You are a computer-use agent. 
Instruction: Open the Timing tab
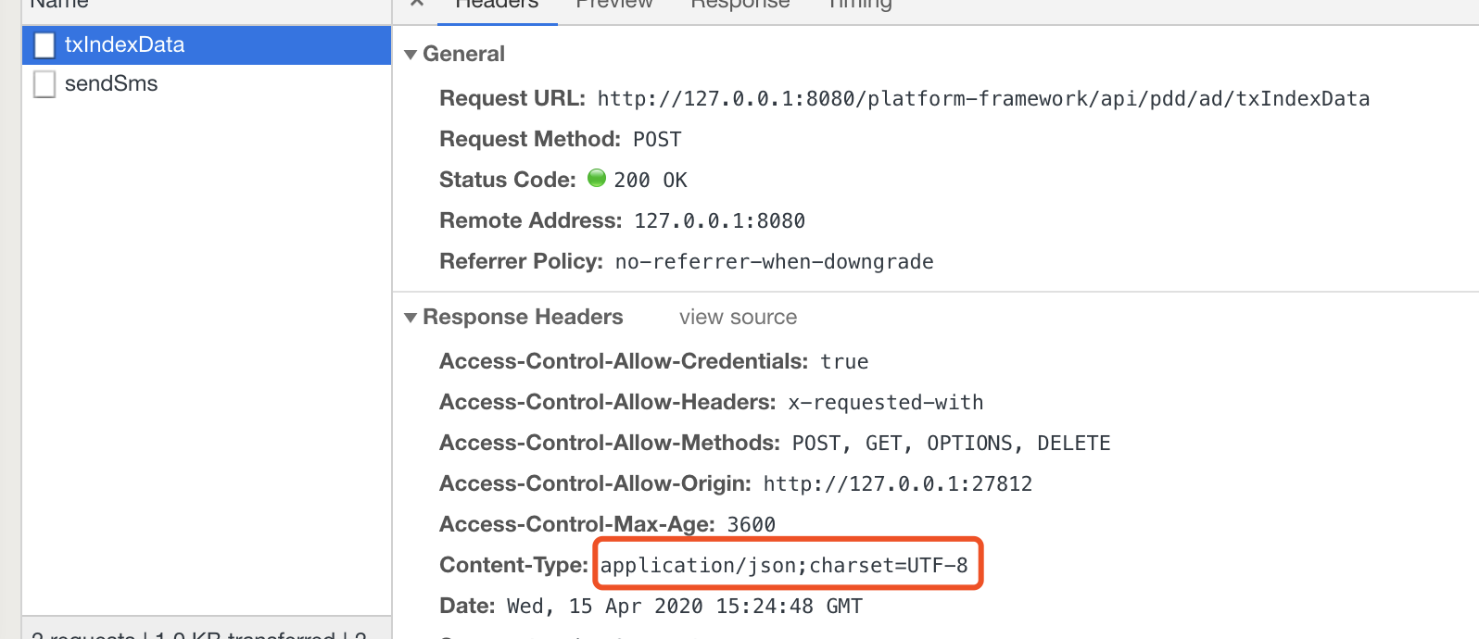[x=860, y=5]
